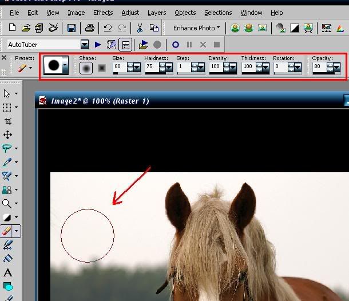349x301 pixels.
Task: Open the Opacity slider dropdown arrow
Action: [x=337, y=67]
